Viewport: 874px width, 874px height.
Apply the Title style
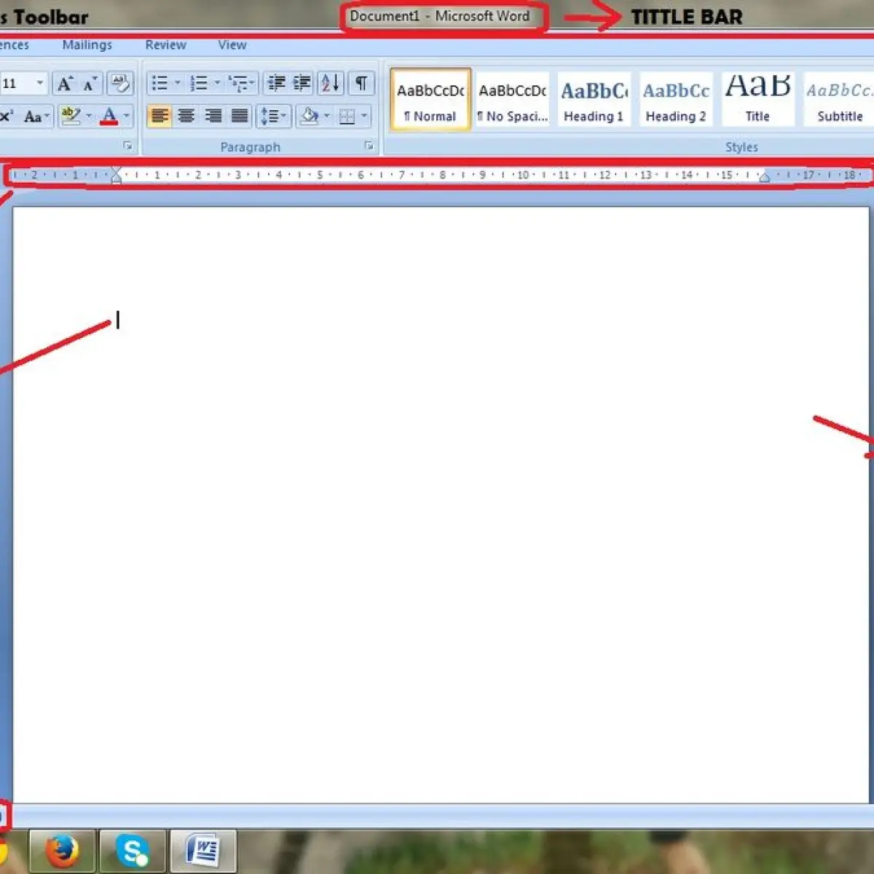[757, 100]
